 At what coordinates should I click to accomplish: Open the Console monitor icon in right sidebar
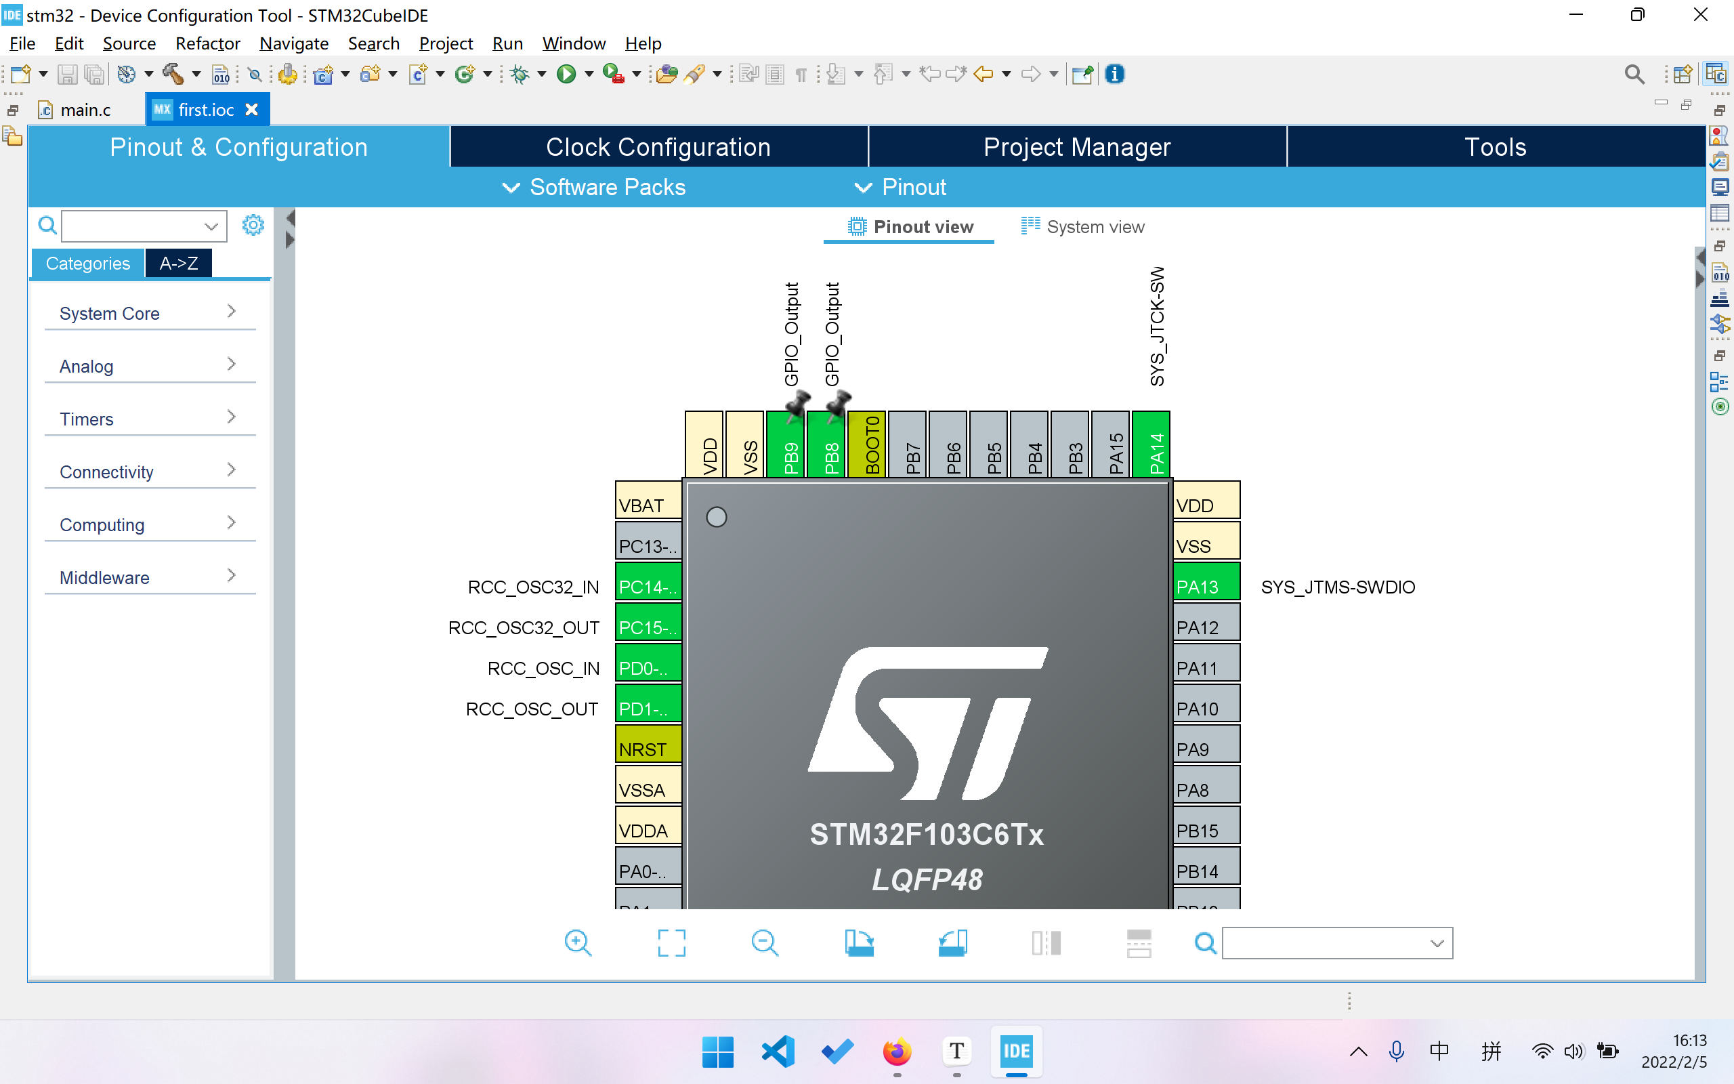coord(1720,188)
